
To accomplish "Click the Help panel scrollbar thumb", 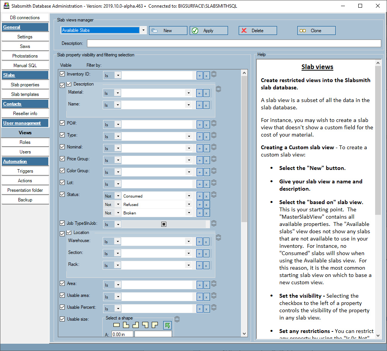I will click(378, 140).
